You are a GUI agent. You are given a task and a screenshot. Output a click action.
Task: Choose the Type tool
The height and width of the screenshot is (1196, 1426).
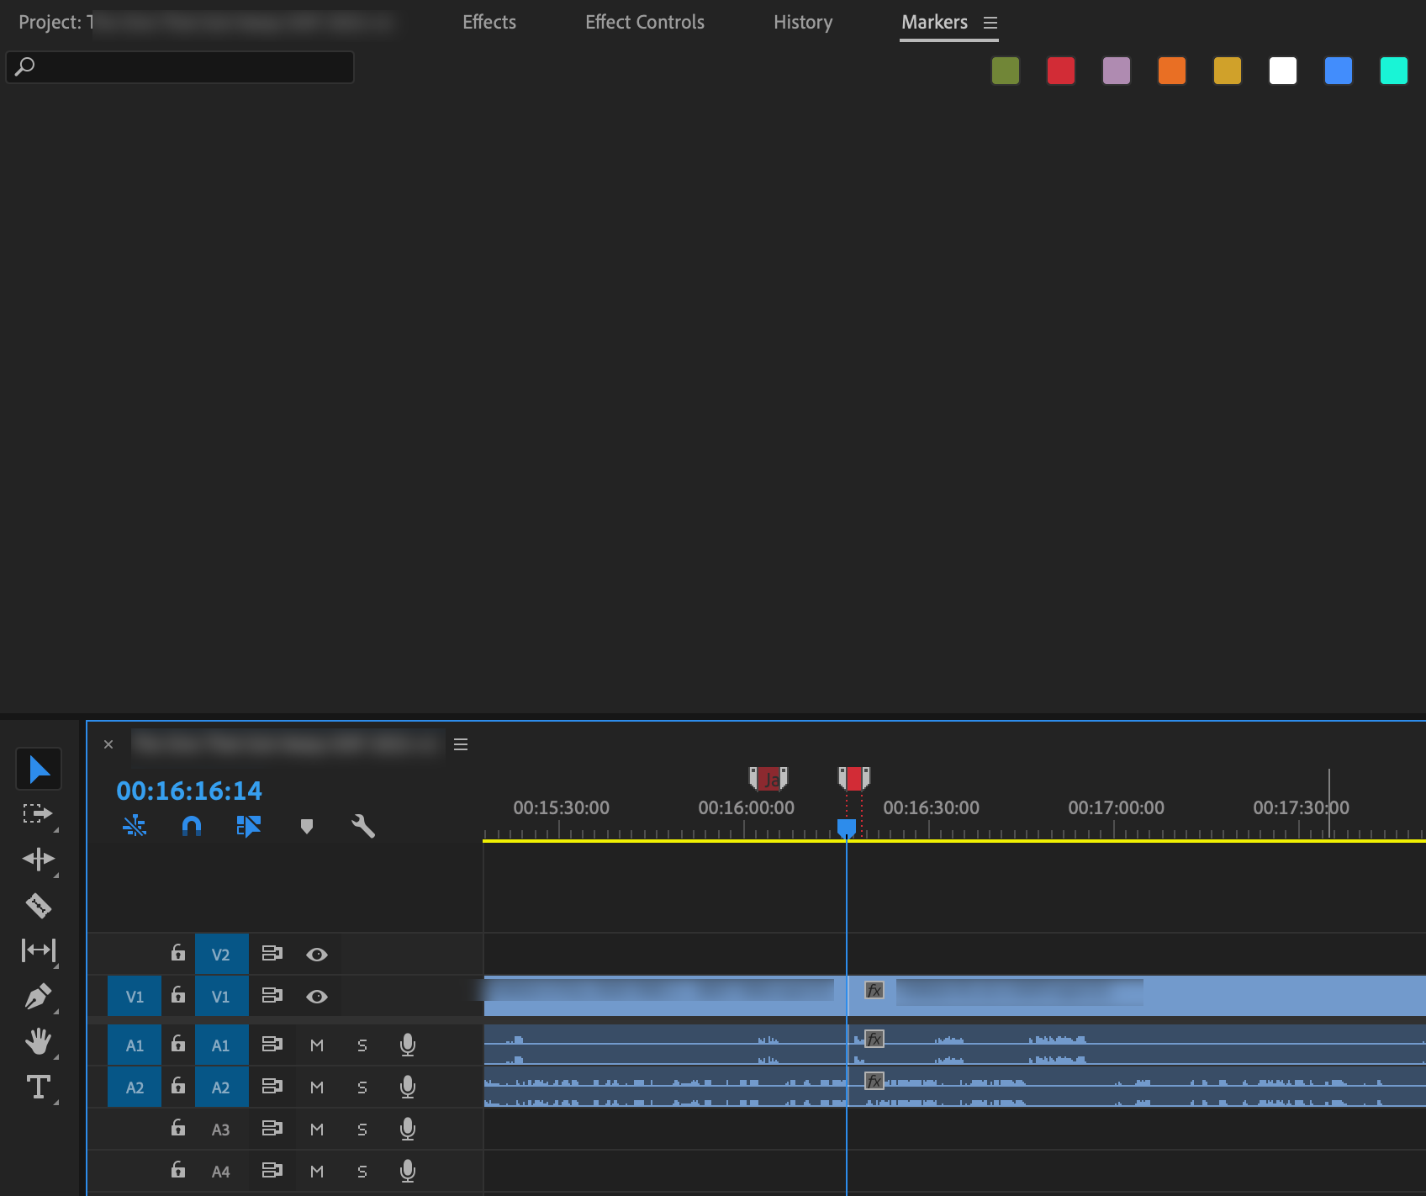coord(39,1088)
